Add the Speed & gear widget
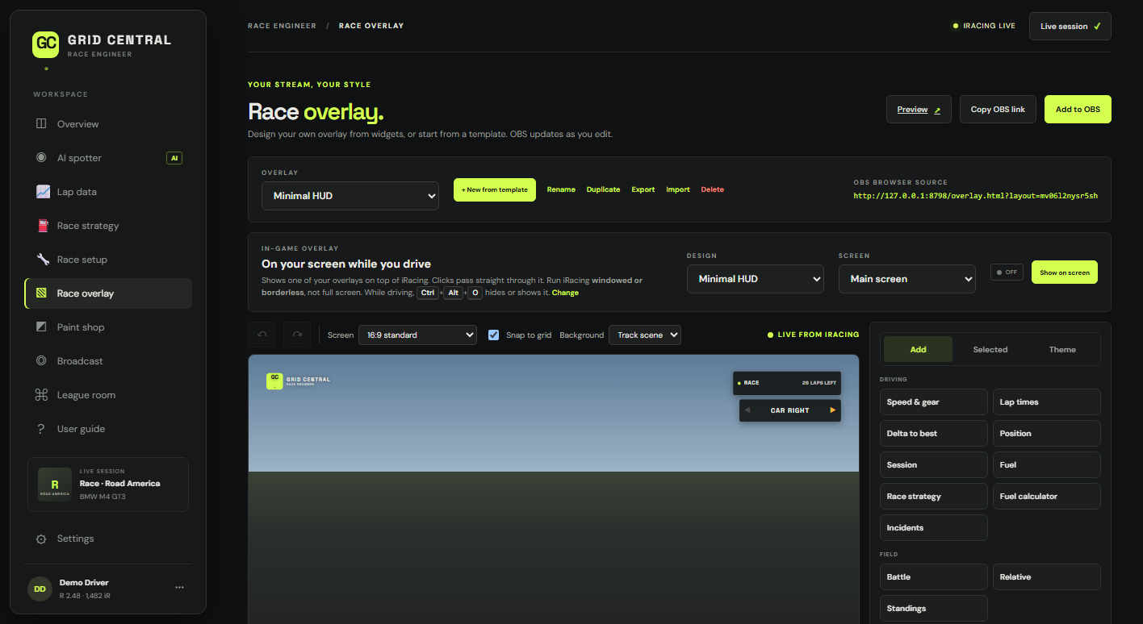Viewport: 1143px width, 624px height. pyautogui.click(x=934, y=402)
